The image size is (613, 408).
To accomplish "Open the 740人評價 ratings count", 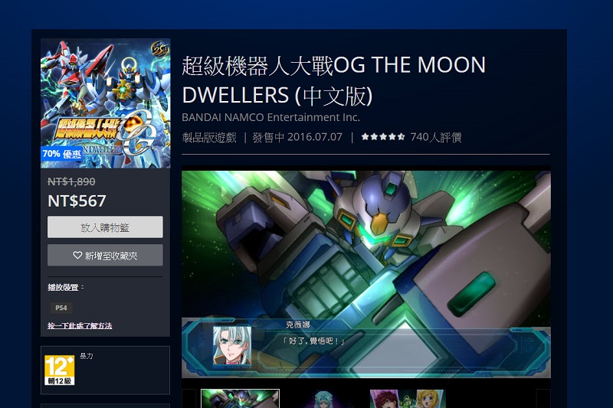I will (435, 137).
